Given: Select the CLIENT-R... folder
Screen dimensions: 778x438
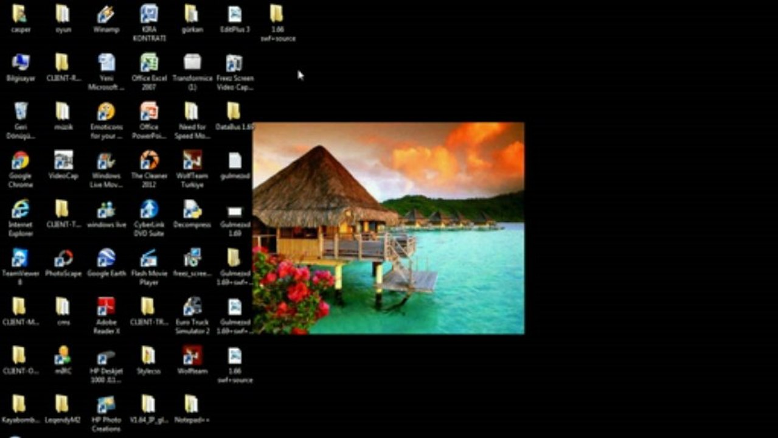Looking at the screenshot, I should pyautogui.click(x=63, y=62).
